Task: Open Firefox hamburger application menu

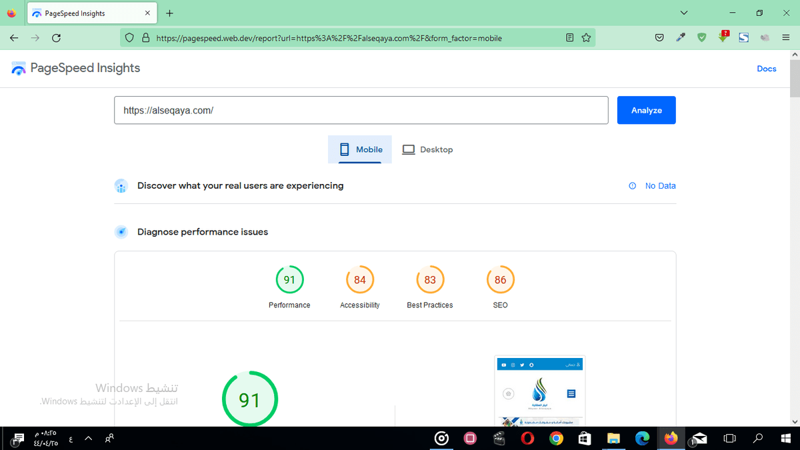Action: [786, 38]
